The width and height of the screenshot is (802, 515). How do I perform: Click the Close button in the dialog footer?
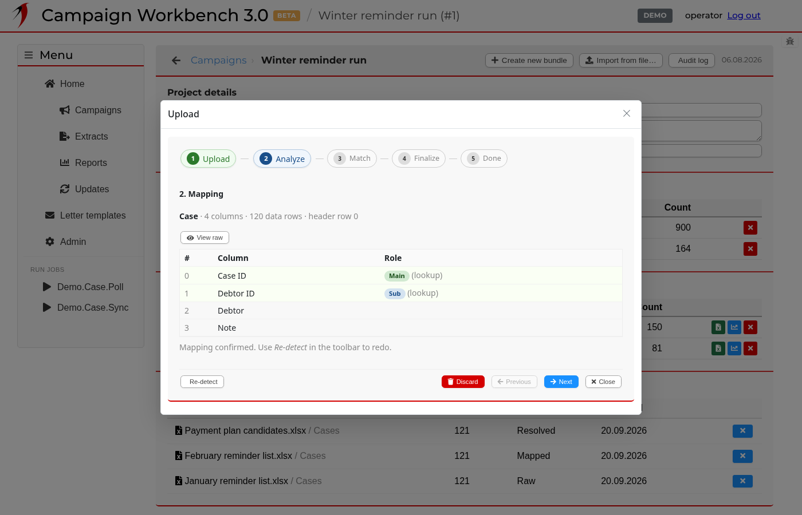603,382
